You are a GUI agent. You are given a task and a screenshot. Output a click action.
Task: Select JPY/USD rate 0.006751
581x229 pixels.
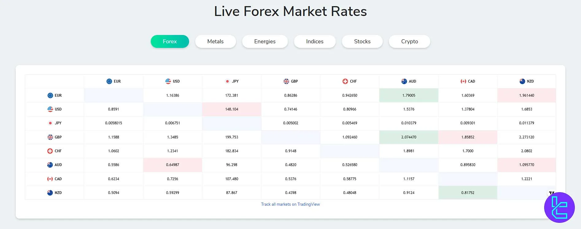pos(172,123)
